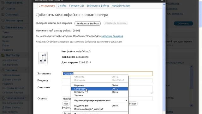This screenshot has height=114, width=202.
Task: Open Темы in the sidebar
Action: (6, 32)
